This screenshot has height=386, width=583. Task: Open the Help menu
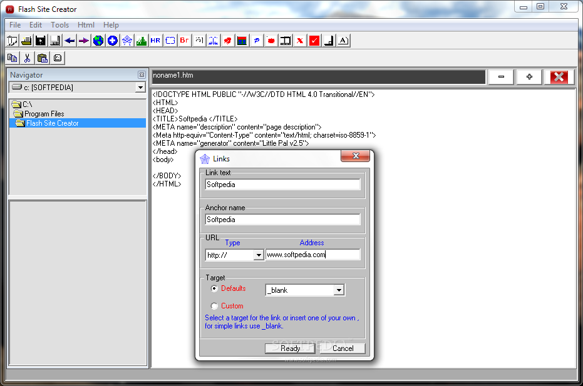[111, 25]
